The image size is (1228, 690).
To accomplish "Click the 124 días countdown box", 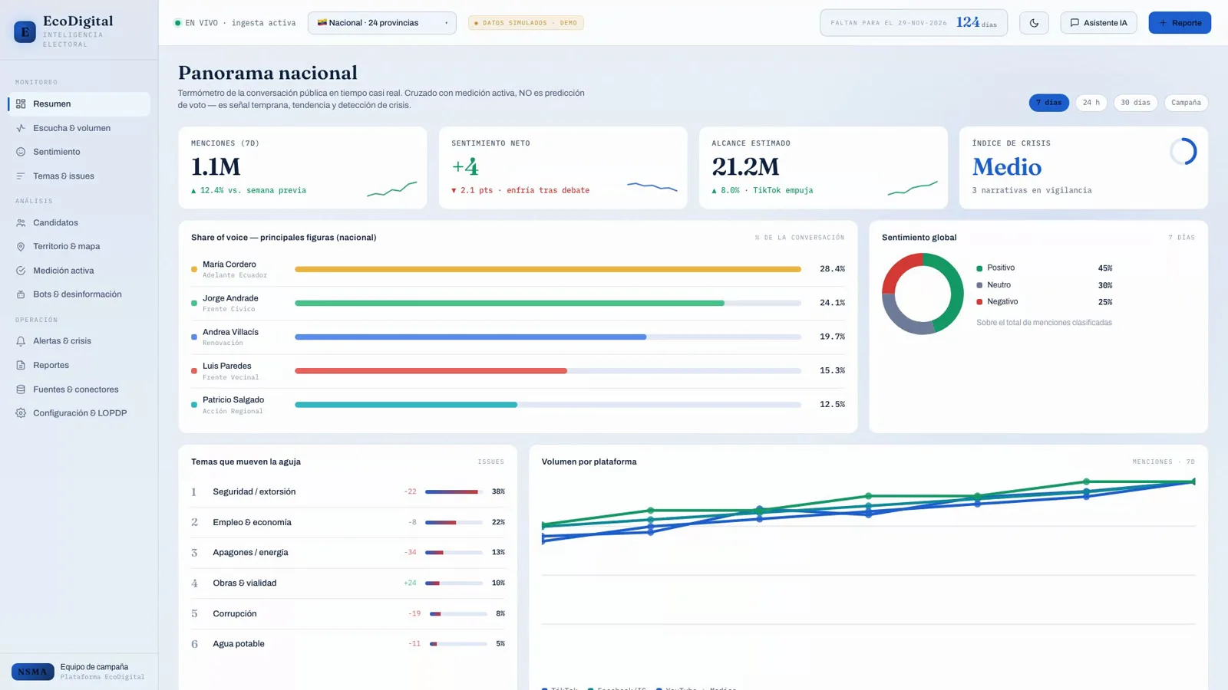I will pyautogui.click(x=913, y=23).
